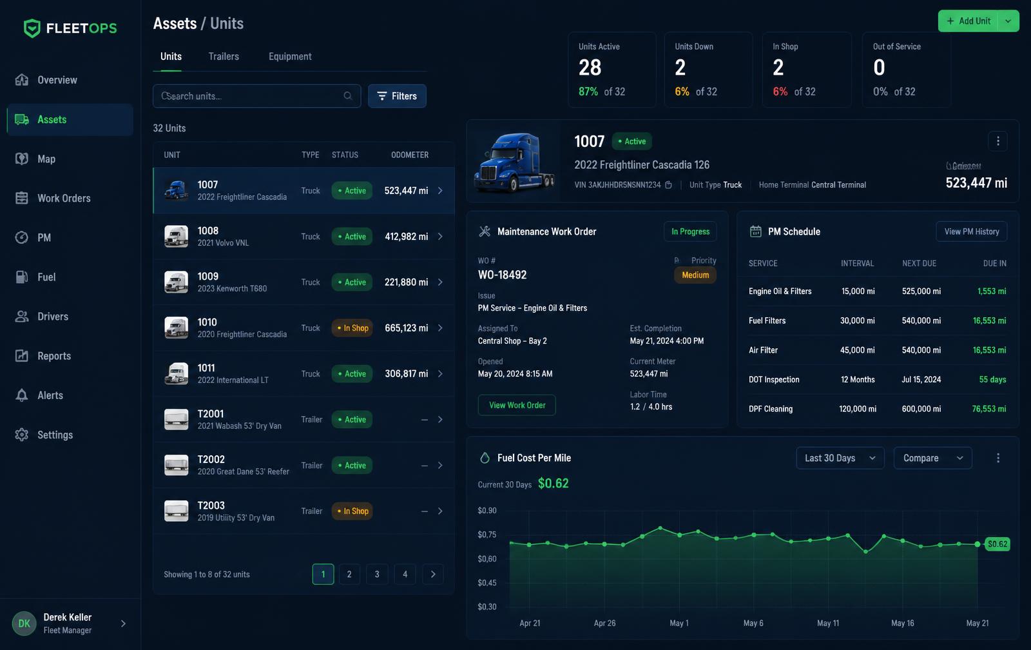Open the unit 1007 more-options menu

pos(997,141)
